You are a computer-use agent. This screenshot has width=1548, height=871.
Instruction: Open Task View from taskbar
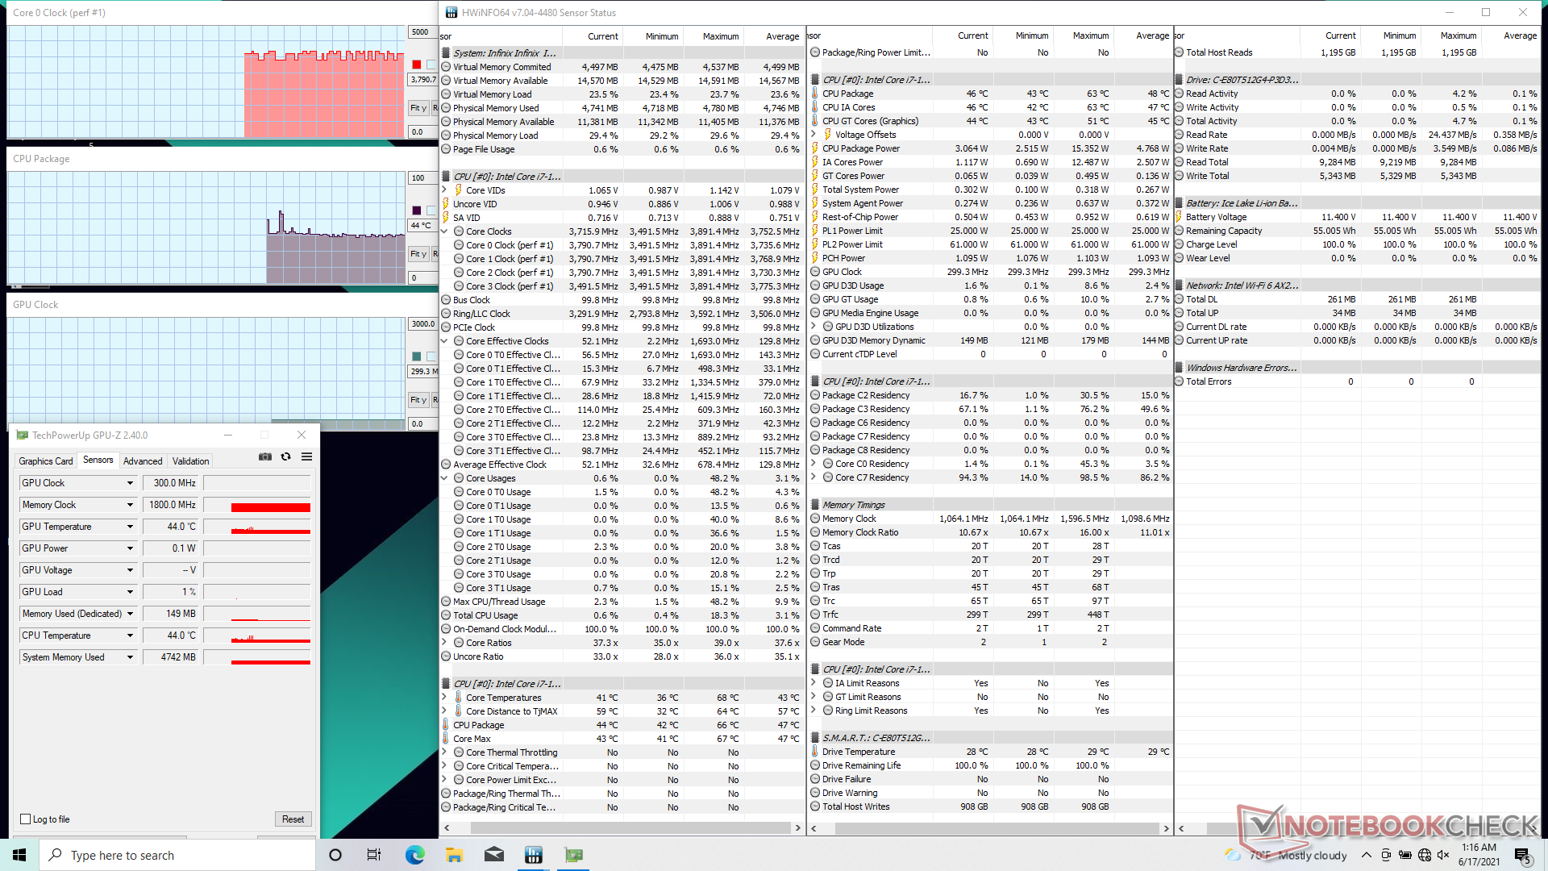point(374,855)
